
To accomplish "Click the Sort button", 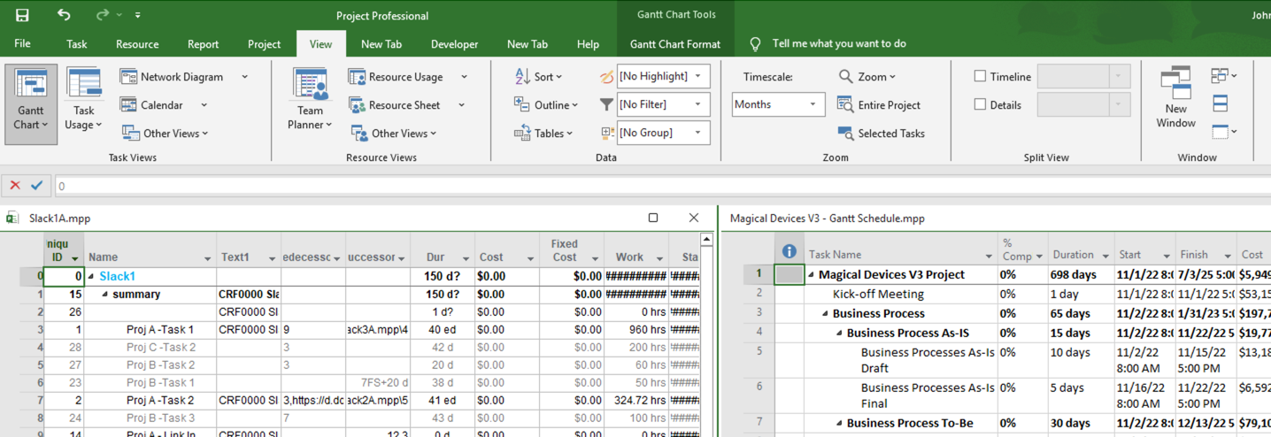I will pyautogui.click(x=538, y=77).
